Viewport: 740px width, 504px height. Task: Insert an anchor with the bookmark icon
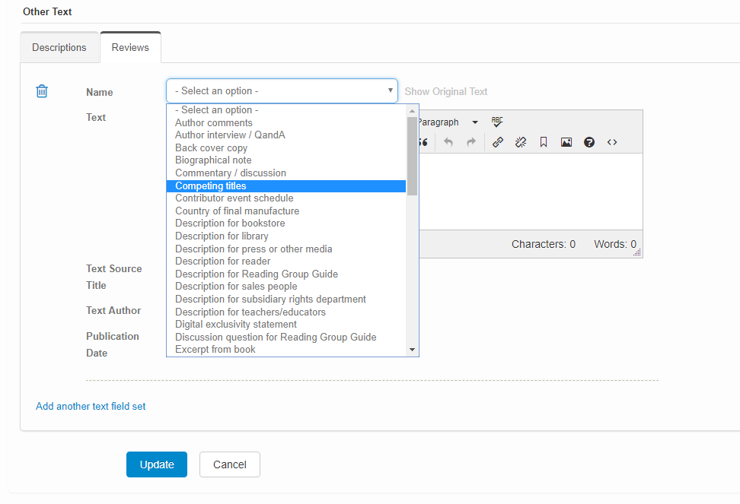point(544,142)
